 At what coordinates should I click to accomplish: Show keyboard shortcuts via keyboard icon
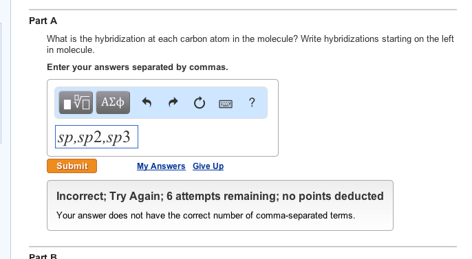(226, 104)
